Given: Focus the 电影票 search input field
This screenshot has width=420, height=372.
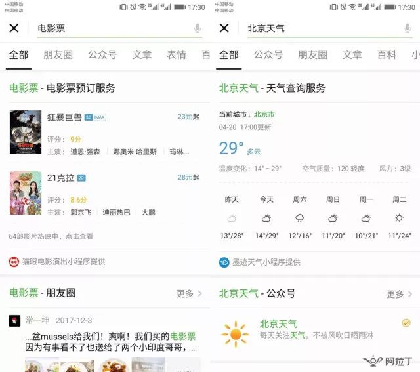Looking at the screenshot, I should 115,28.
